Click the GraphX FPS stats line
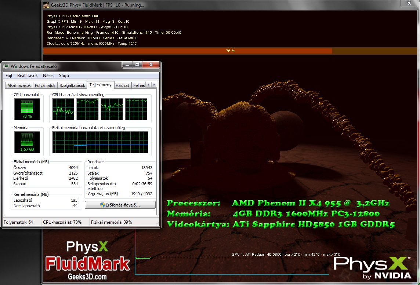Viewport: 420px width, 285px height. (x=88, y=22)
